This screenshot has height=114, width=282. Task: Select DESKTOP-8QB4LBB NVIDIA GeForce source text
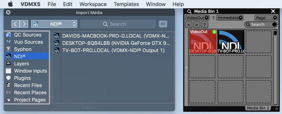(116, 43)
